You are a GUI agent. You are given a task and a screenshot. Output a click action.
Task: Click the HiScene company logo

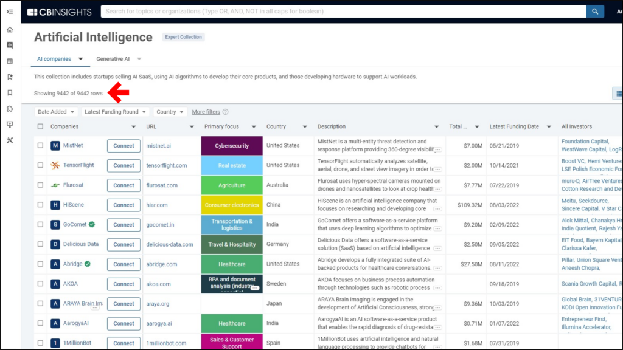tap(55, 205)
